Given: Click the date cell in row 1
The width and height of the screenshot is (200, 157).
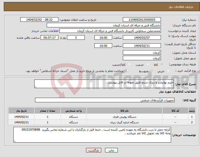Looking at the screenshot, I should pos(21,117).
